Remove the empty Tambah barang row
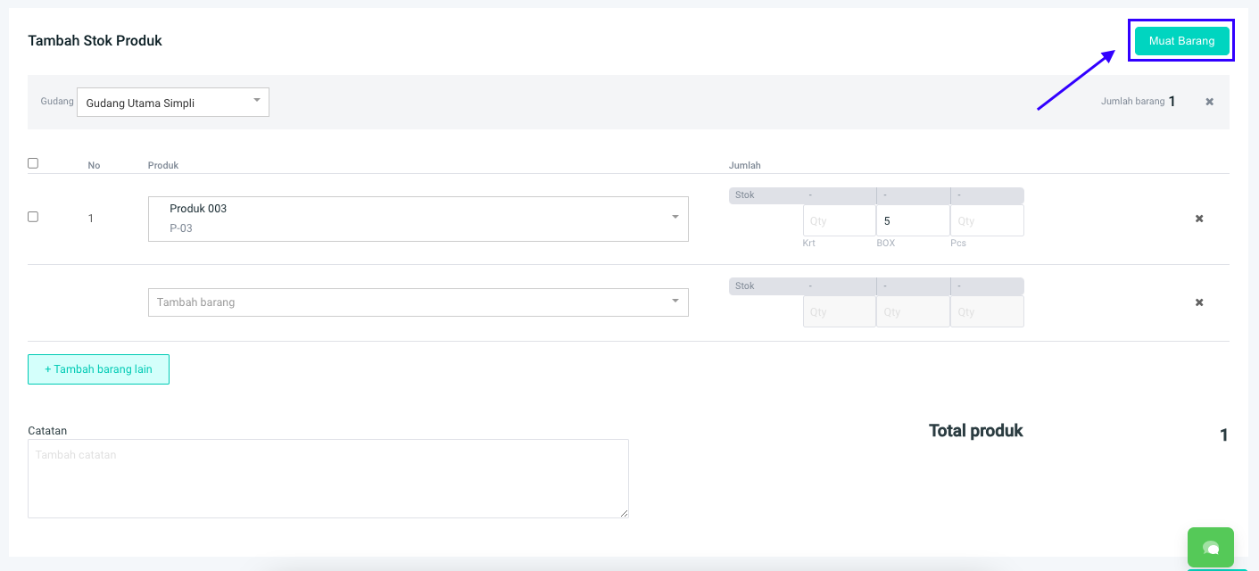 (1199, 302)
